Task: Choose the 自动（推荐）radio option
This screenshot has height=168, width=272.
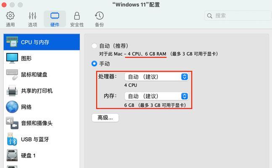Action: click(94, 46)
